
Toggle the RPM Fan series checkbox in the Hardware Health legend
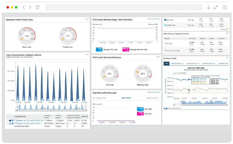(x=164, y=108)
